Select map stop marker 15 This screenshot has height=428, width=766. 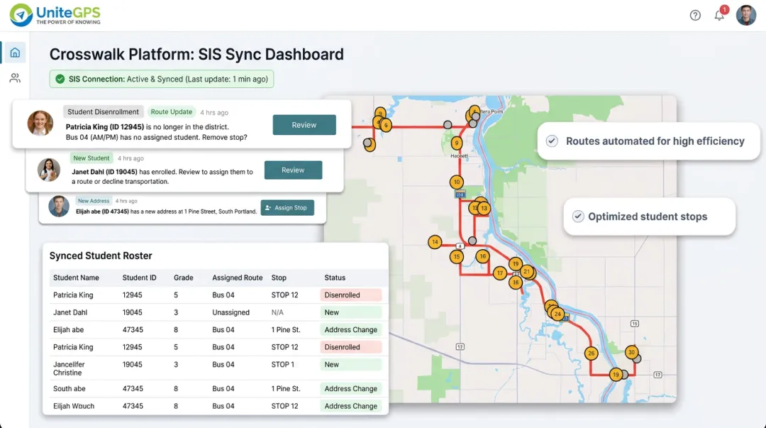point(456,256)
